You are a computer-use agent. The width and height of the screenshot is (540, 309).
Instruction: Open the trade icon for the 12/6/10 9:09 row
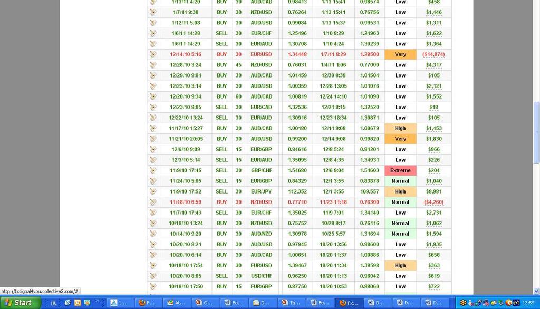coord(153,150)
